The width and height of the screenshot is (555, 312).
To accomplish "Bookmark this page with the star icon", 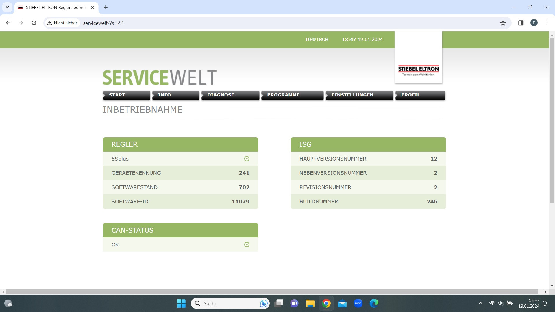I will [x=503, y=23].
